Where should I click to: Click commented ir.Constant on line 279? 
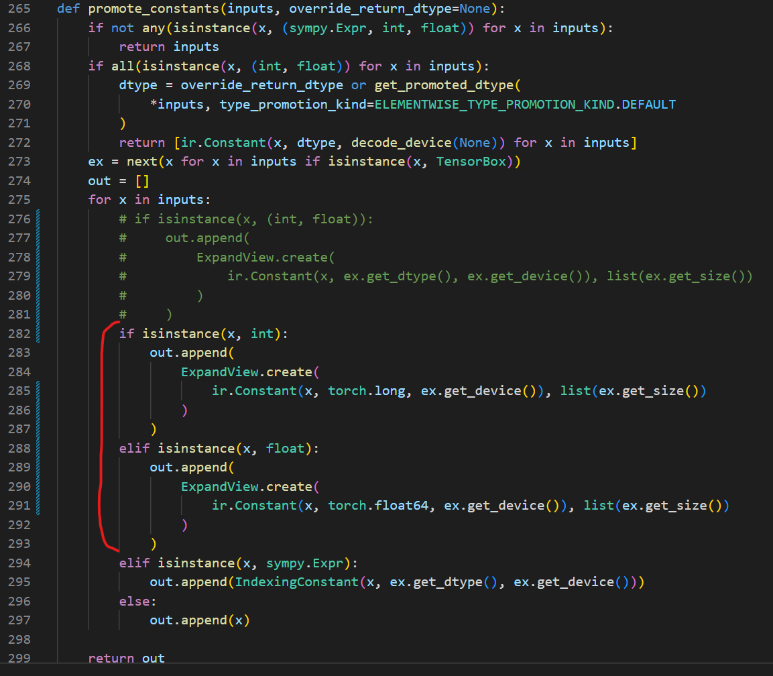pyautogui.click(x=270, y=276)
